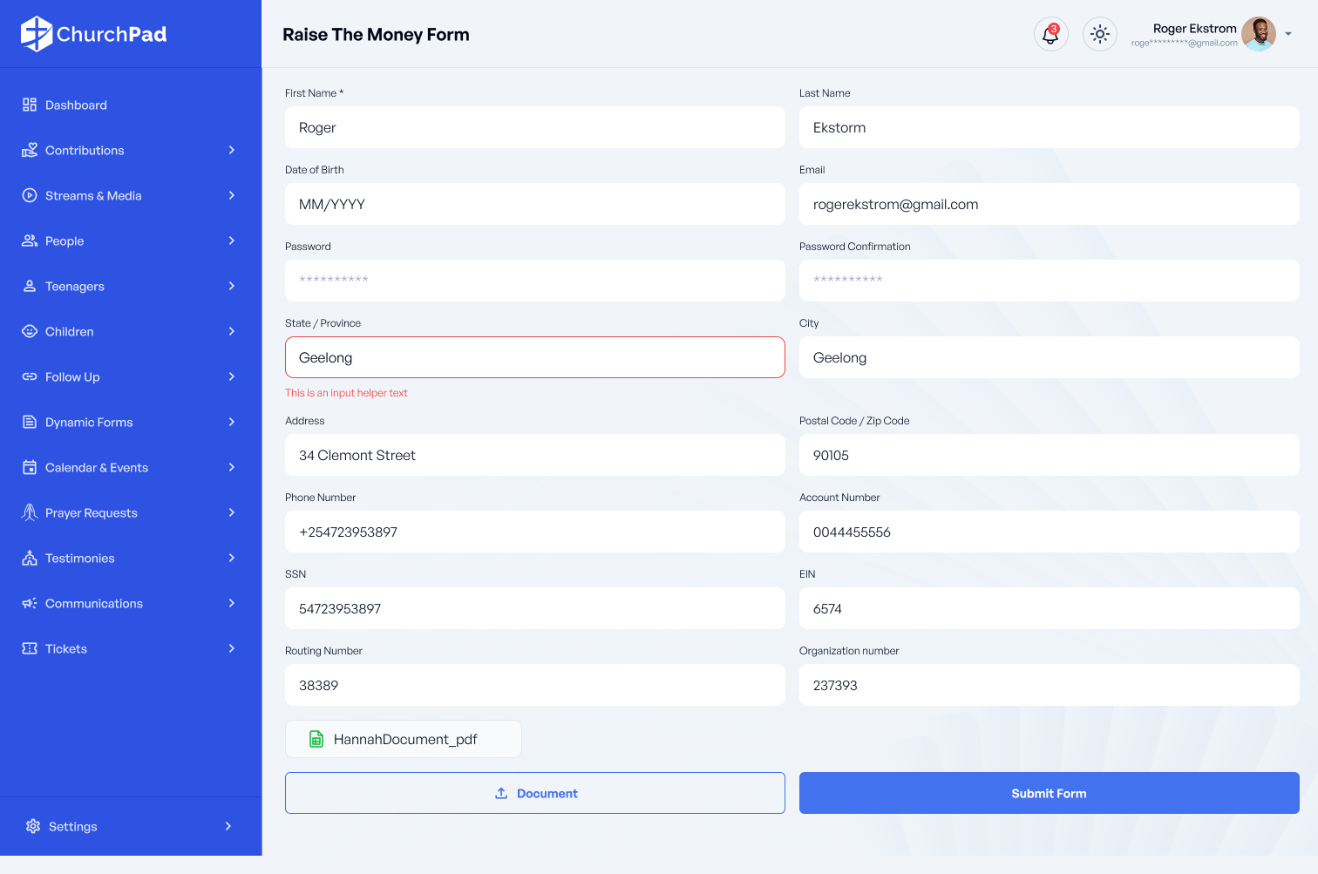Click the Date of Birth field

(534, 204)
